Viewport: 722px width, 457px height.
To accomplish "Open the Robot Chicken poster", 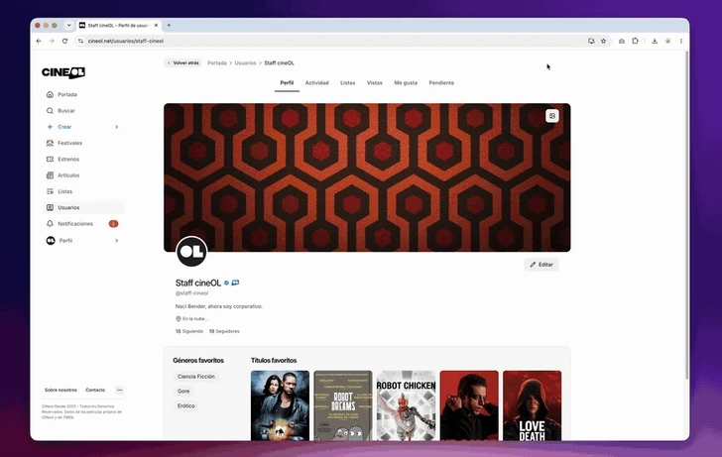I will (x=407, y=405).
